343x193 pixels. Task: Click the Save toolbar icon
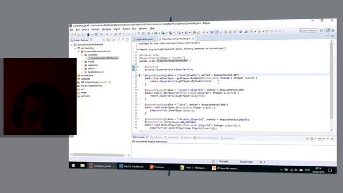(x=79, y=34)
